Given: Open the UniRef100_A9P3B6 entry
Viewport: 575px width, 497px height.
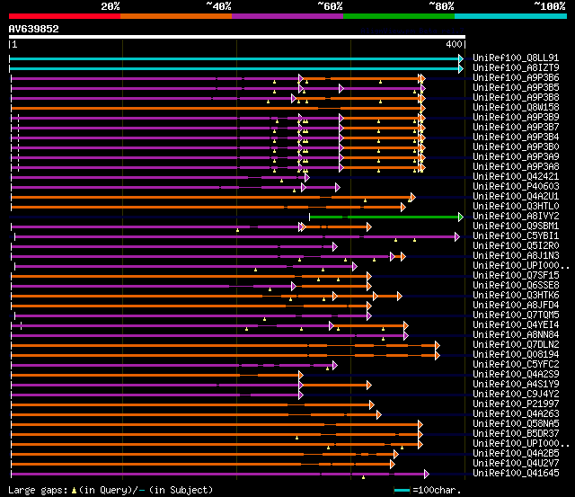Looking at the screenshot, I should (x=516, y=78).
